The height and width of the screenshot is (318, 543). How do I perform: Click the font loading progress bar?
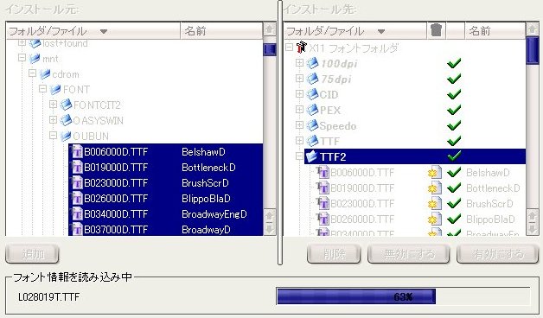pyautogui.click(x=403, y=296)
